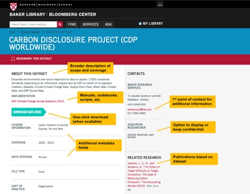The height and width of the screenshot is (194, 250).
Task: Click the File Type label
Action: (x=18, y=172)
